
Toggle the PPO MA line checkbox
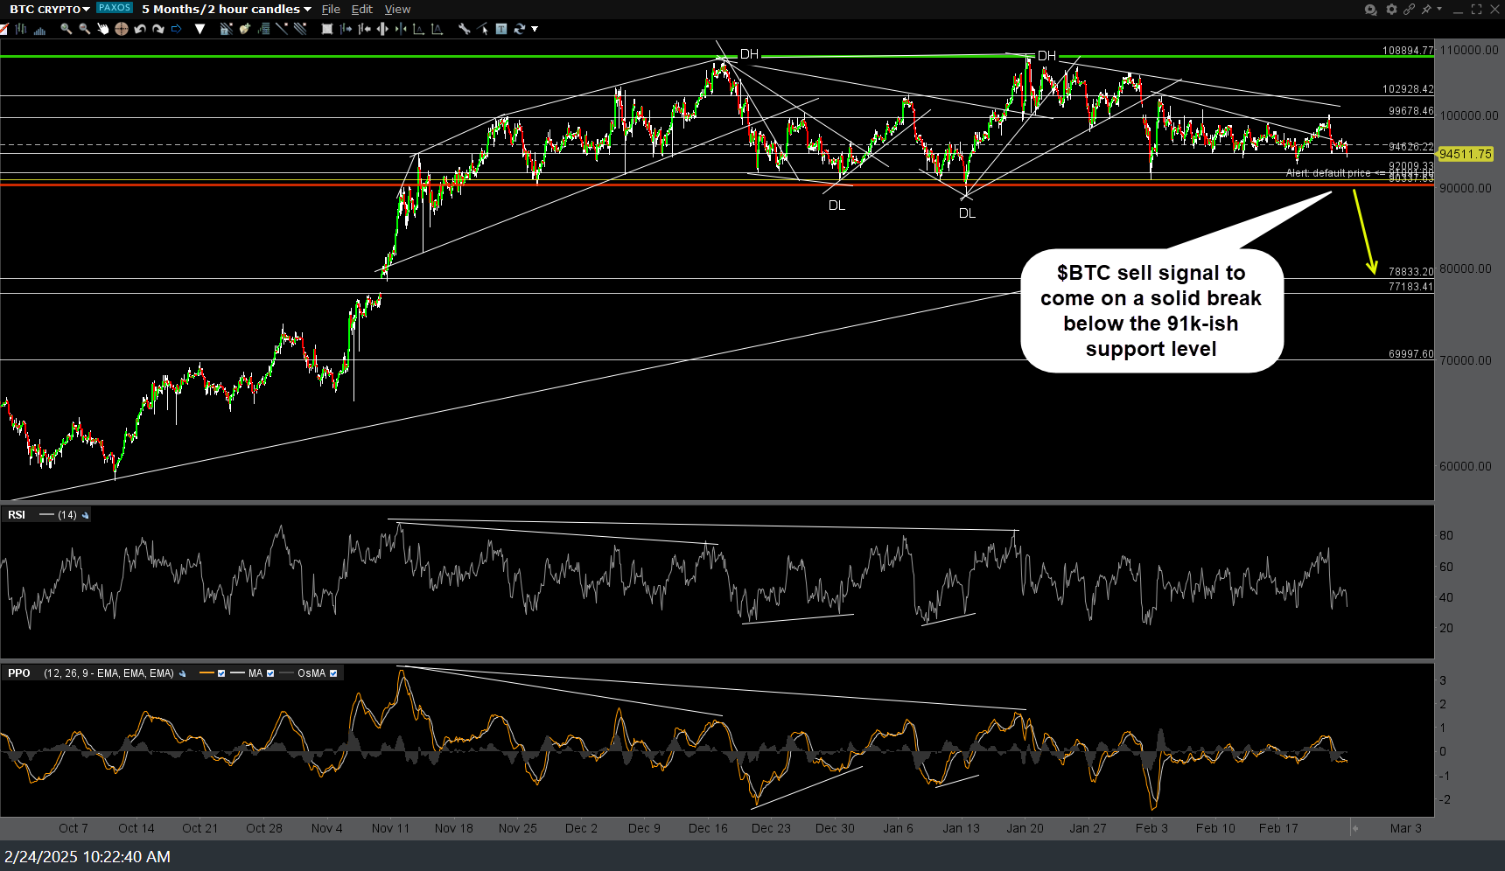(x=270, y=673)
